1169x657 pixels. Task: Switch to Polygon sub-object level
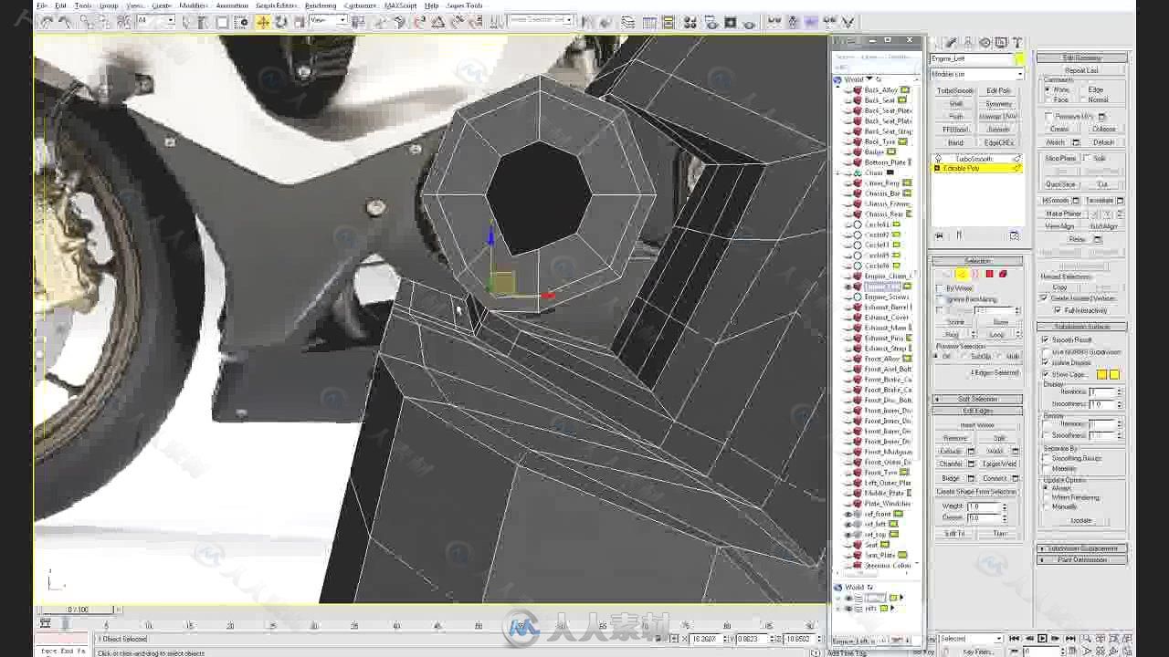(x=989, y=274)
